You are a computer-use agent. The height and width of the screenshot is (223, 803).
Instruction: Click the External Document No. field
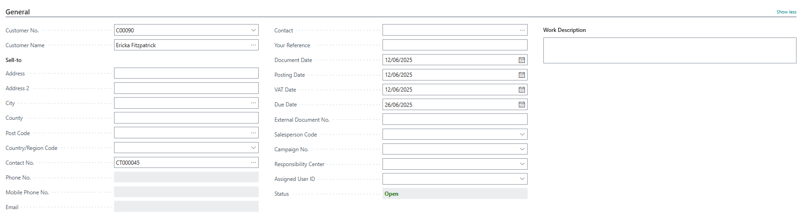pos(455,119)
